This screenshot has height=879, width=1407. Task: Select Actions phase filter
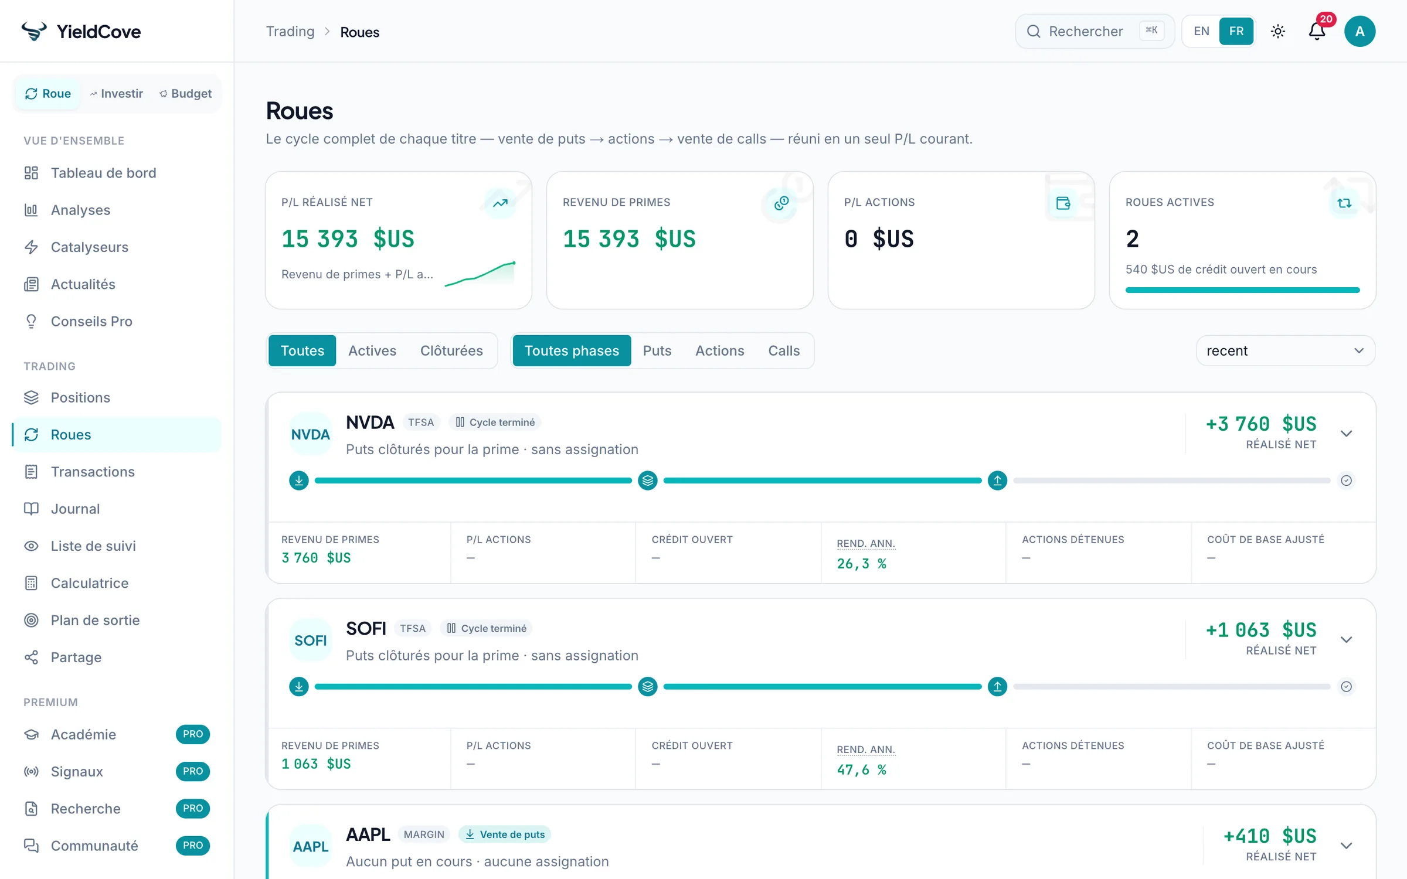pos(719,350)
